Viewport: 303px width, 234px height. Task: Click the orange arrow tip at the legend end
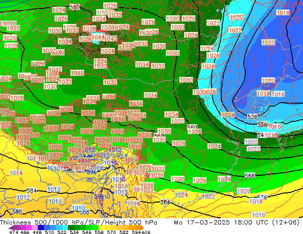point(142,228)
